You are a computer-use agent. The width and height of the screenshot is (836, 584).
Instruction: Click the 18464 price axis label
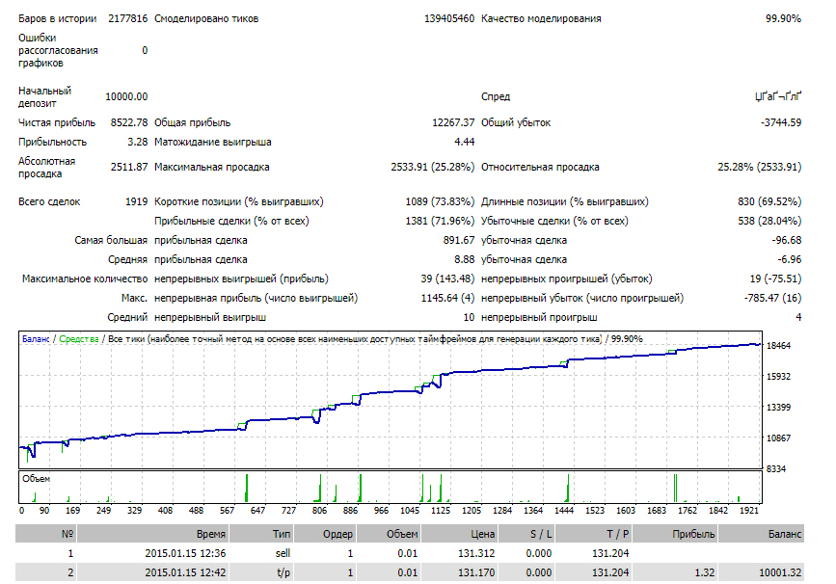click(x=778, y=346)
